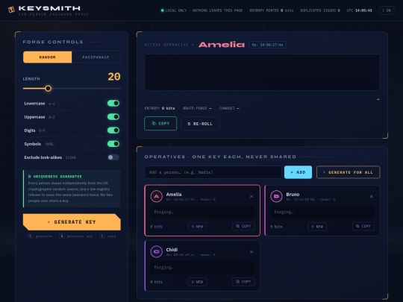Click the Keysmith key logo icon

point(11,10)
